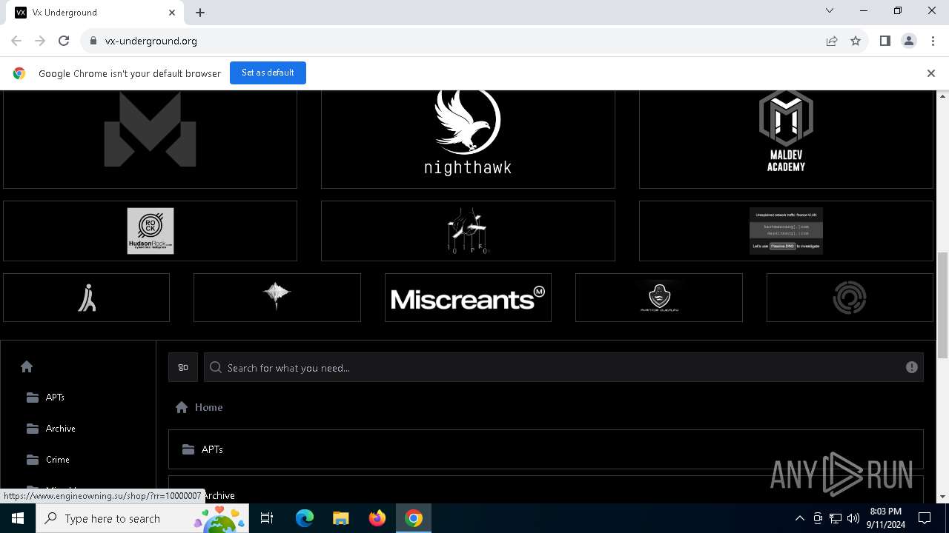This screenshot has height=533, width=949.
Task: Launch Microsoft Edge from the taskbar
Action: [x=305, y=518]
